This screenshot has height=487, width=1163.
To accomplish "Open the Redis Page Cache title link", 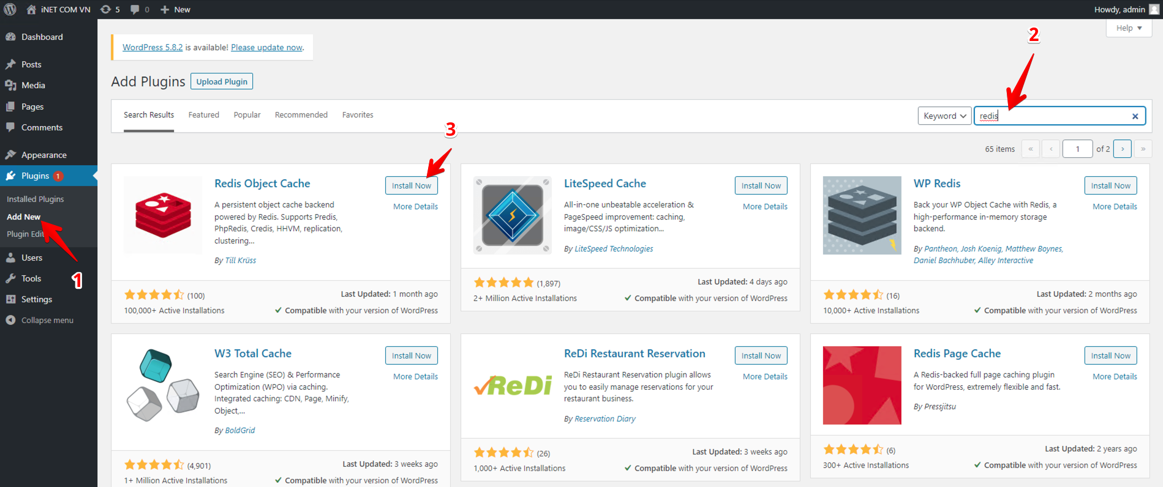I will [957, 354].
